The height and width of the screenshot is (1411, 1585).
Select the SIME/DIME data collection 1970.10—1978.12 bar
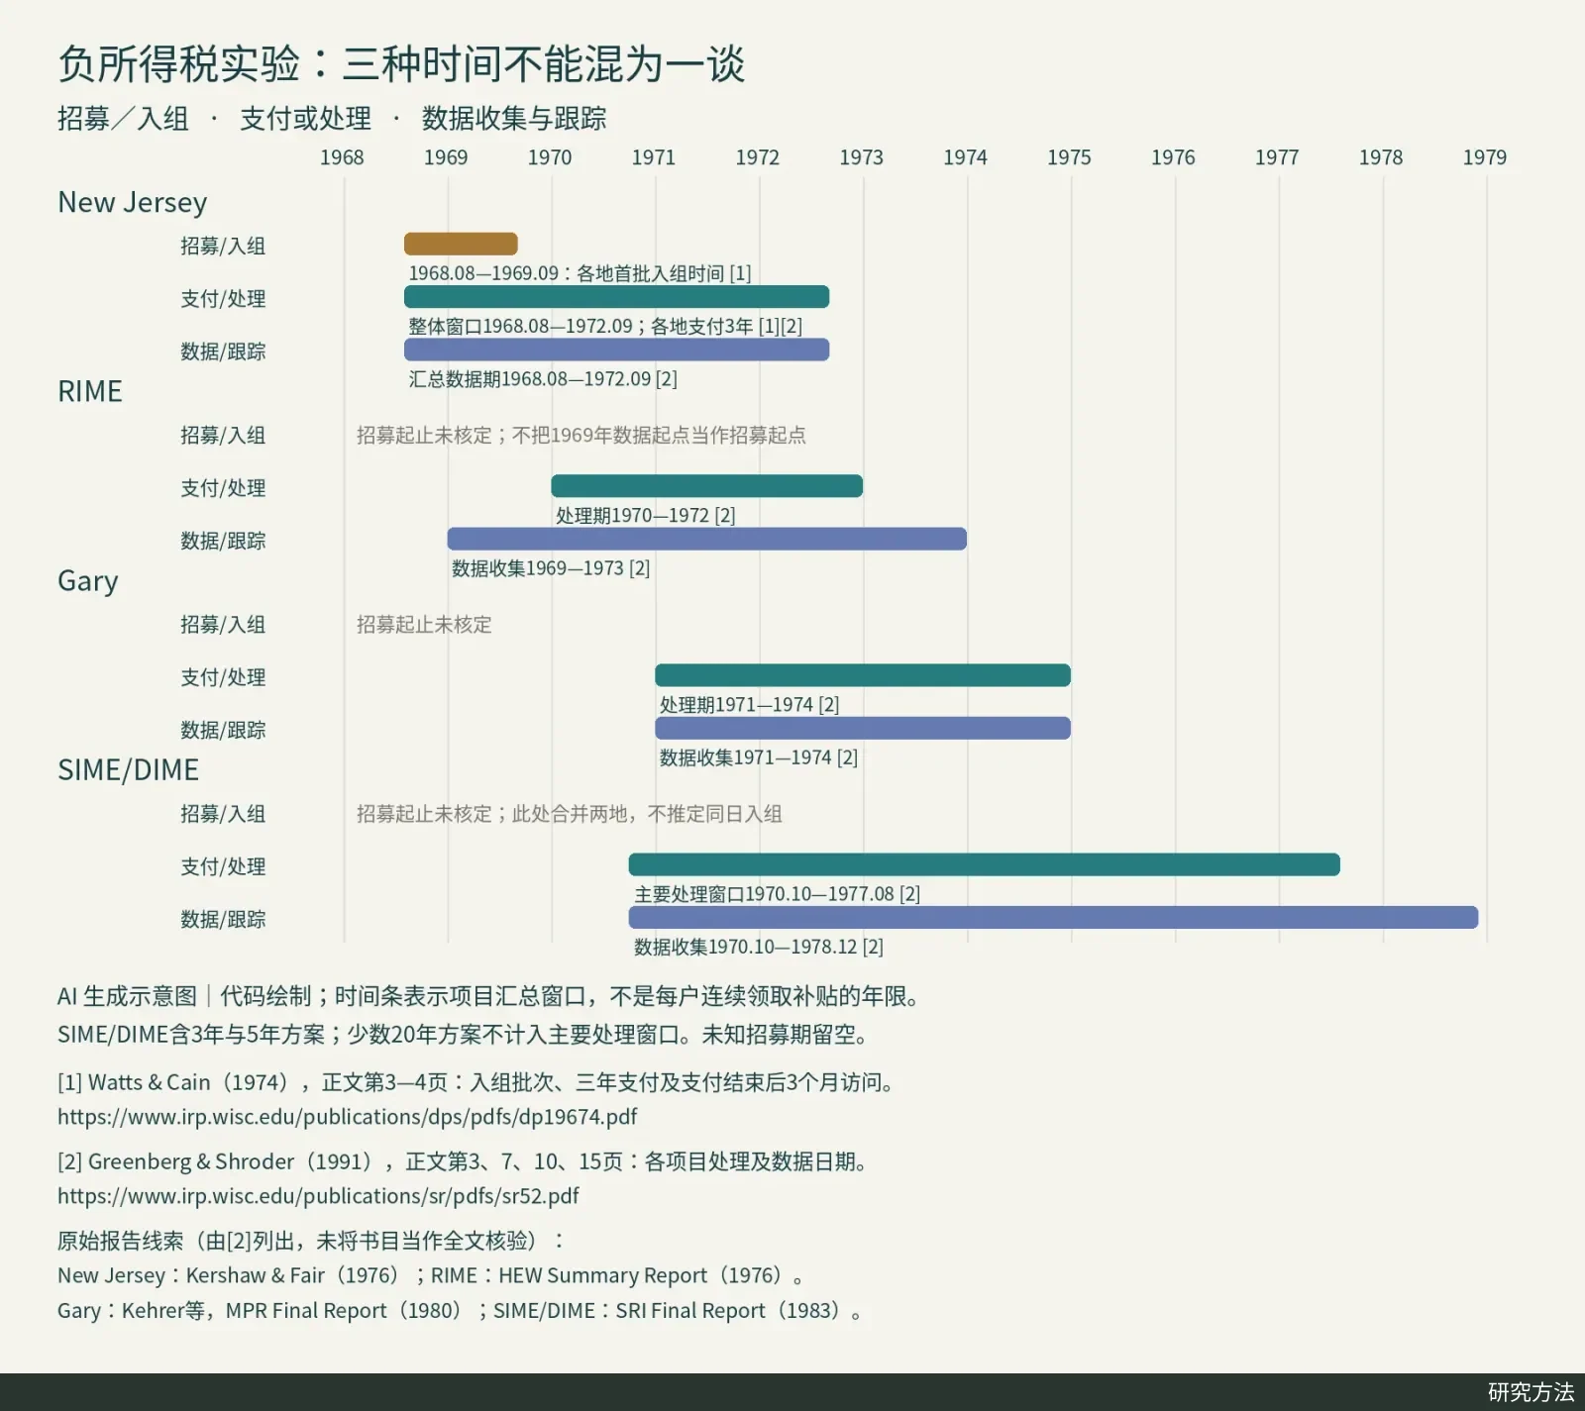[1053, 917]
